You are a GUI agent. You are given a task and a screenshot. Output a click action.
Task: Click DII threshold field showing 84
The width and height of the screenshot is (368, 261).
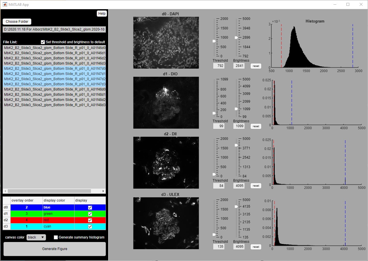(219, 185)
